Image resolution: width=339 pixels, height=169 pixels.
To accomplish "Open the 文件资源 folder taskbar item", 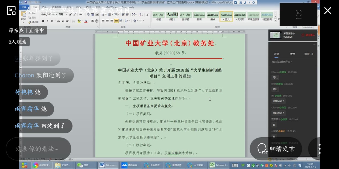I will (64, 165).
